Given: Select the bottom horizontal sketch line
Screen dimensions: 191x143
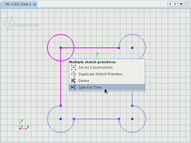Looking at the screenshot, I should 95,119.
